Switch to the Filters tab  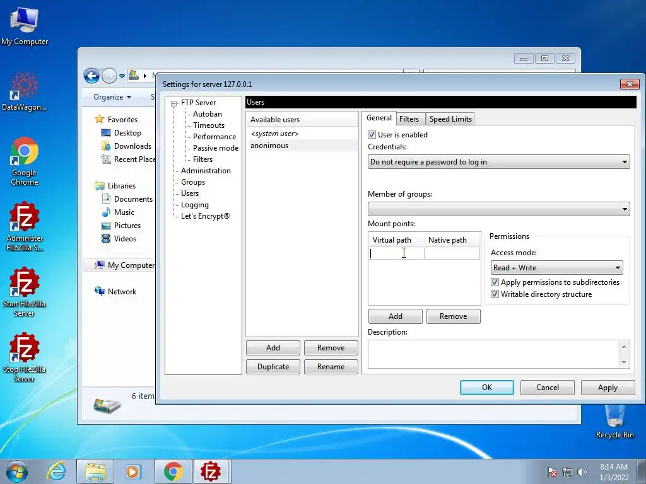pos(409,119)
